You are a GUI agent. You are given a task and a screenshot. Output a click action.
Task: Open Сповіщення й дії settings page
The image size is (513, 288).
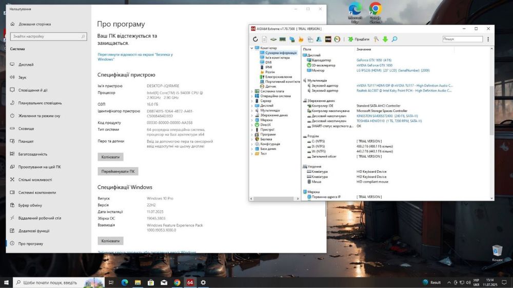pyautogui.click(x=33, y=90)
